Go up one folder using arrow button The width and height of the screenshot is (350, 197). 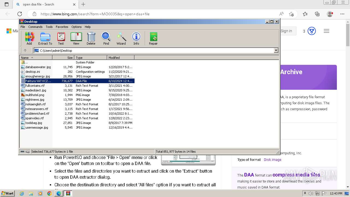[x=25, y=50]
